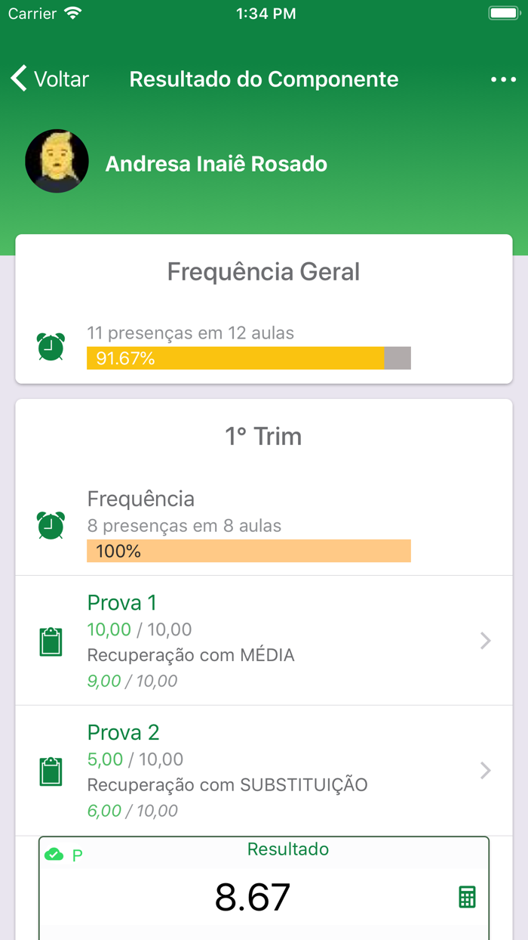Open the Prova 1 grade entry
Screen dimensions: 528x940
click(264, 641)
